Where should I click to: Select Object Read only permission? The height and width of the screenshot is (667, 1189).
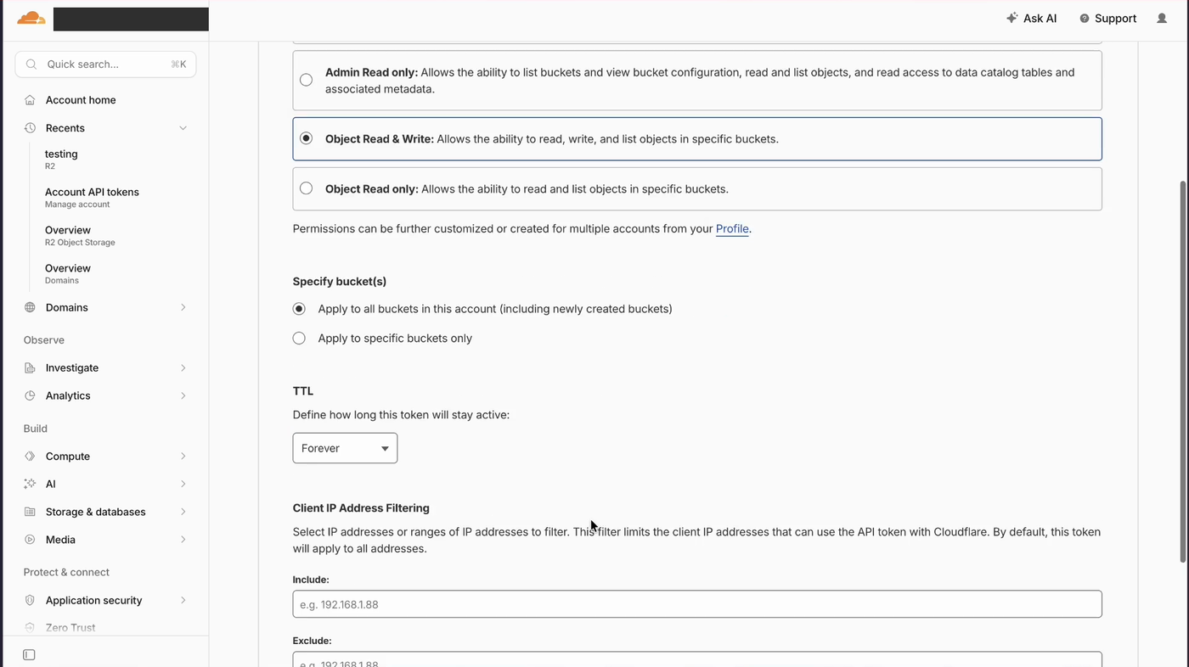[x=306, y=188]
